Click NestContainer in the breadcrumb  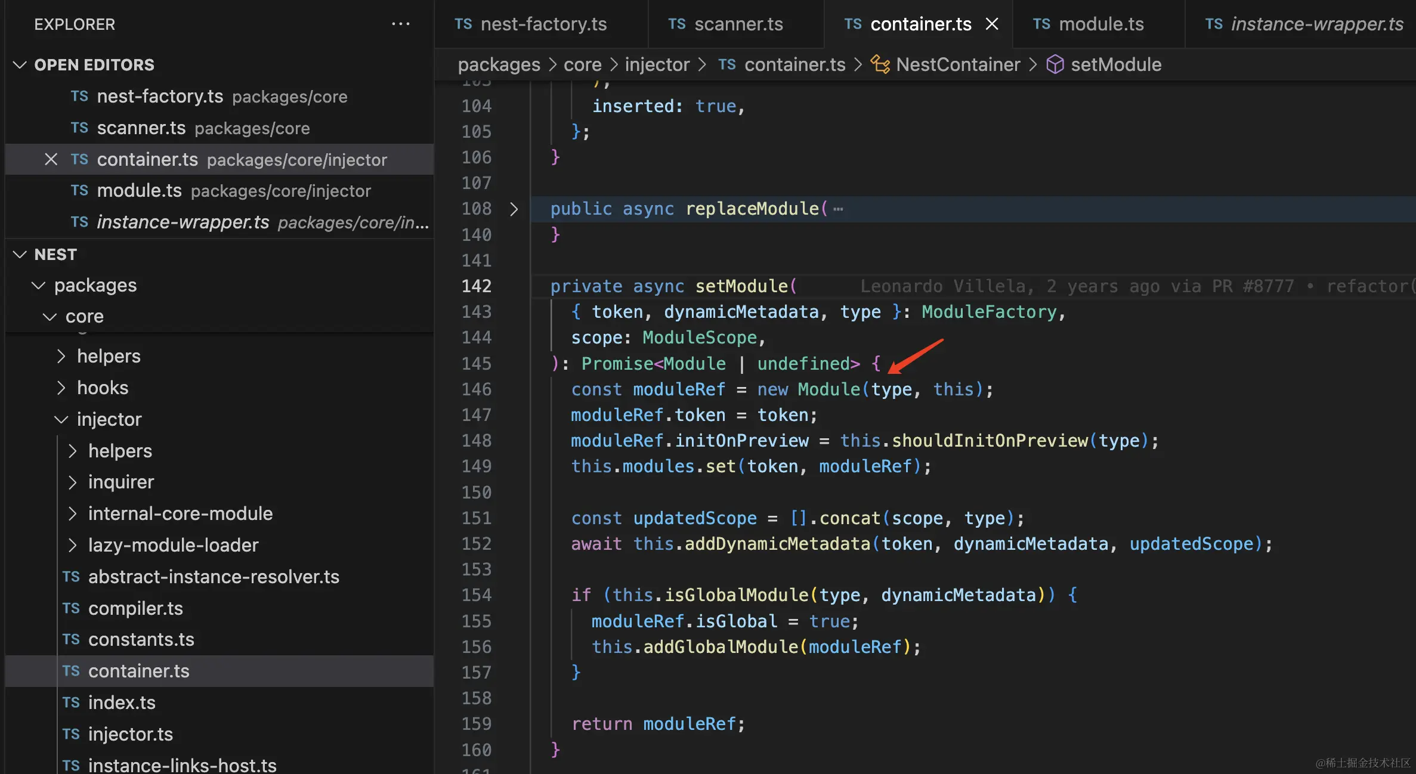pos(958,64)
